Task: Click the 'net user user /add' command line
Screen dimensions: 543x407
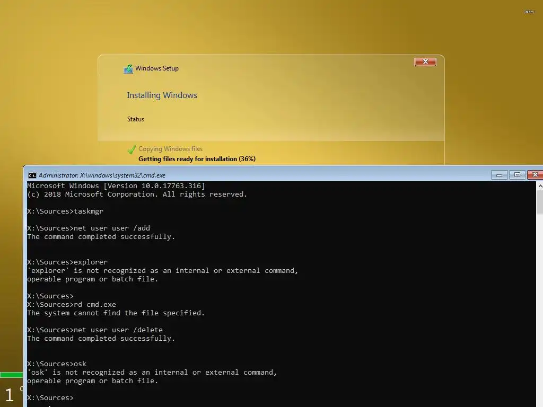Action: point(89,228)
